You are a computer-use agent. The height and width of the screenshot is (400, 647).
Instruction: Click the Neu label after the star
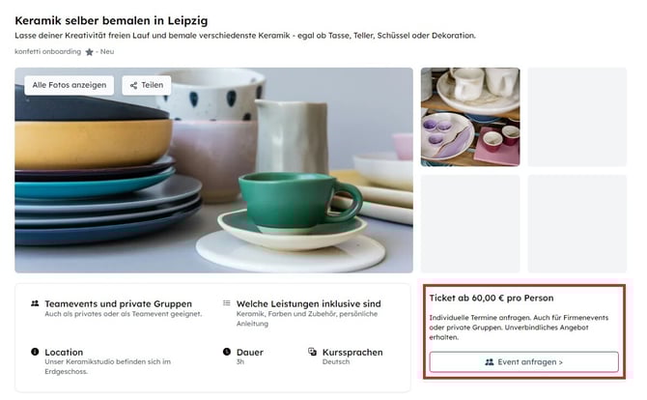[106, 52]
